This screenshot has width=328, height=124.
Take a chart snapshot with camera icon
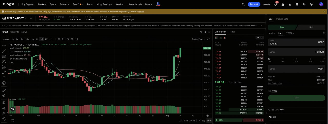[72, 39]
